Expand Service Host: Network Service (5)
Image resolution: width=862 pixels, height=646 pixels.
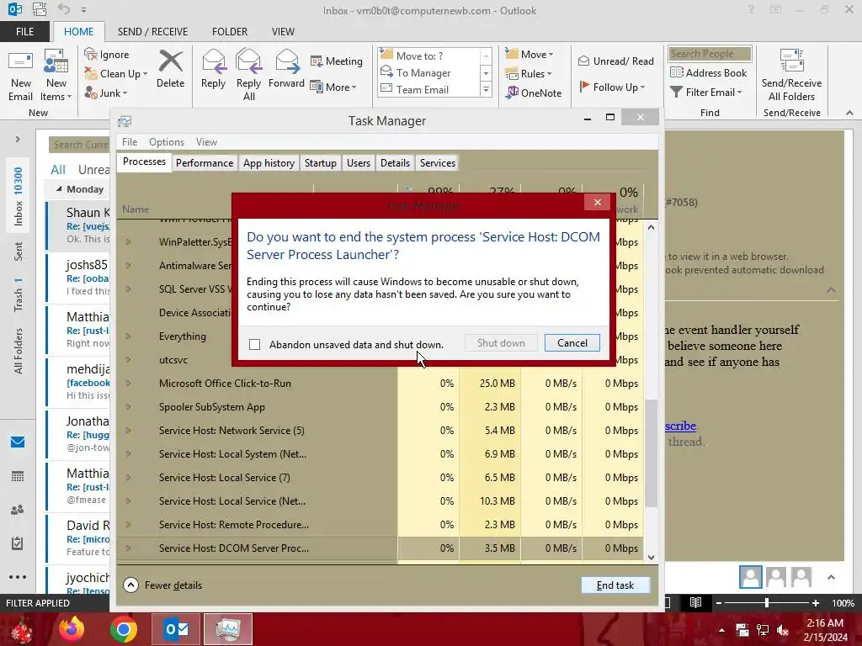pos(128,431)
